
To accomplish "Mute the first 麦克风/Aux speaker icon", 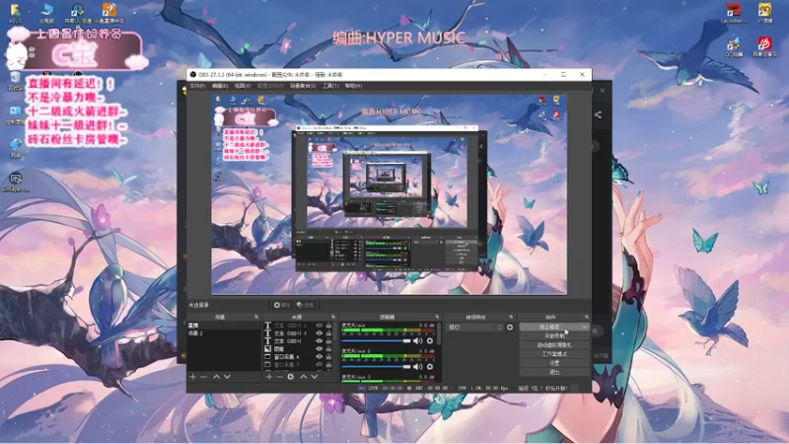I will coord(417,340).
